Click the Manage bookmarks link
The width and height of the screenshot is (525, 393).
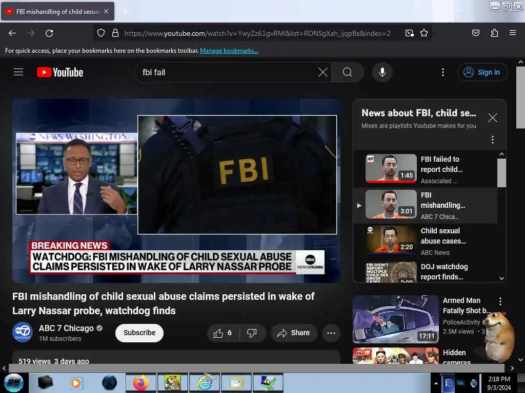click(x=229, y=51)
